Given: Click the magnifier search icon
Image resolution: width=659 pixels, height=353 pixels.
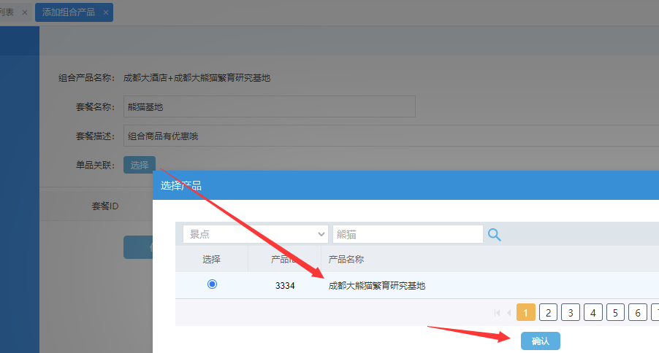Looking at the screenshot, I should (x=495, y=234).
